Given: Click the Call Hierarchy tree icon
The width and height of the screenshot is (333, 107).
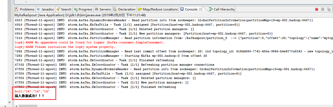Looking at the screenshot, I should point(210,9).
